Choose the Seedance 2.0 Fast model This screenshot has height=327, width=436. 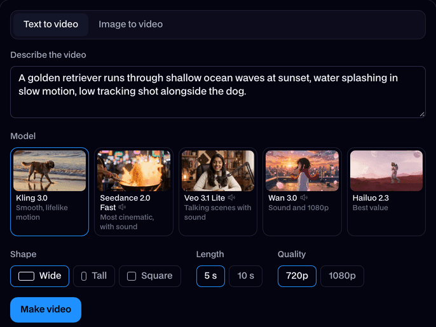(x=133, y=191)
